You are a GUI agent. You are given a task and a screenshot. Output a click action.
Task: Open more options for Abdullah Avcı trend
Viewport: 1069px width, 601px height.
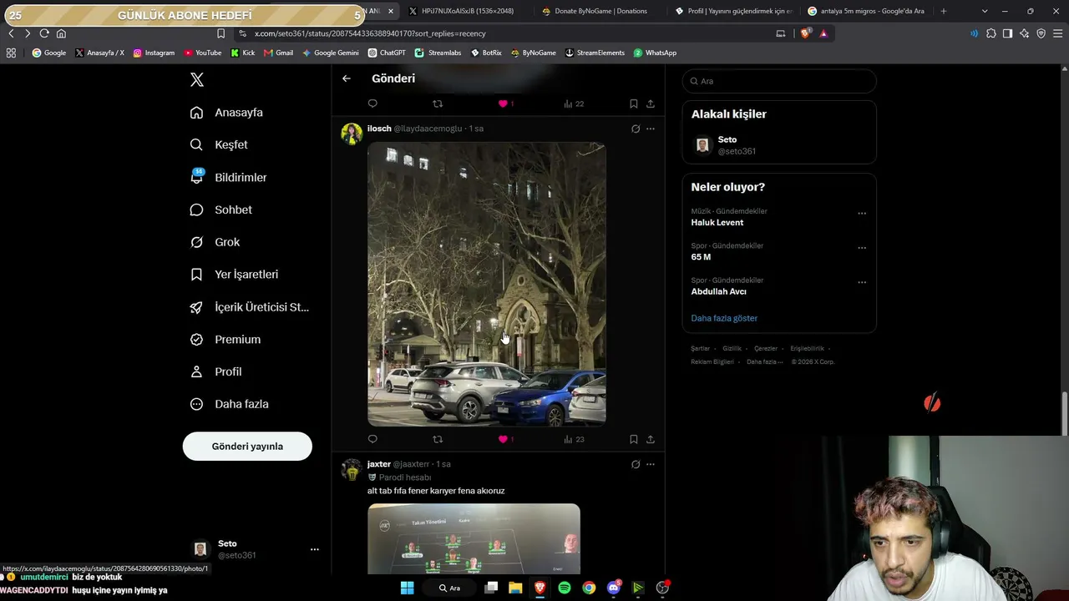coord(862,282)
